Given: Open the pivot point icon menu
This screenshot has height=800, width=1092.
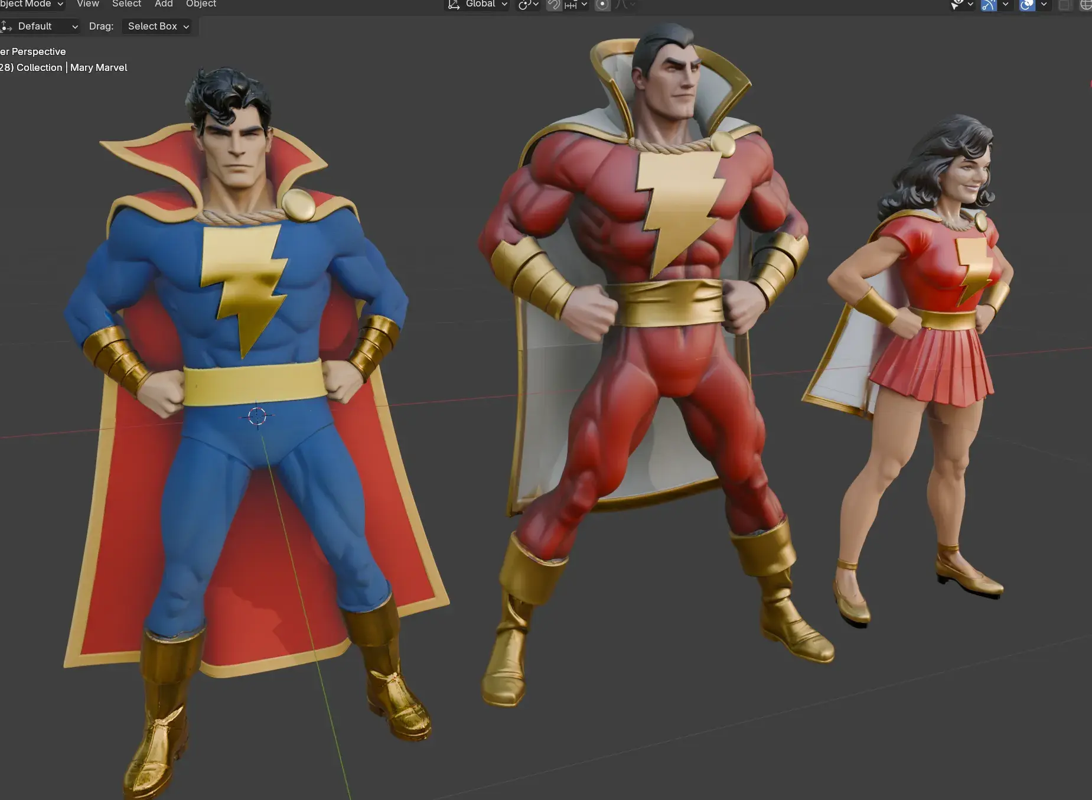Looking at the screenshot, I should pos(528,5).
